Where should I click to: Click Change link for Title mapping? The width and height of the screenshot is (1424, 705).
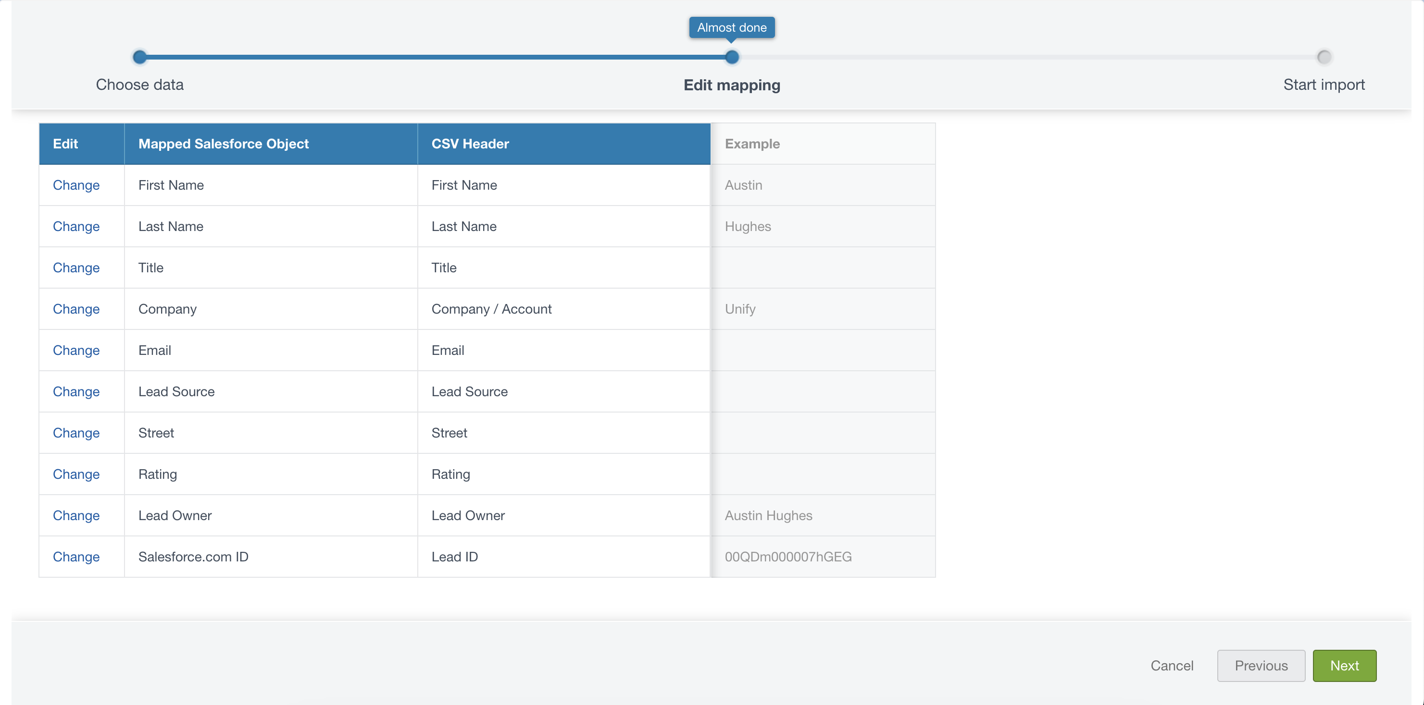(76, 268)
